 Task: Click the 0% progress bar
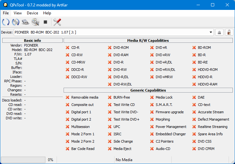(x=23, y=160)
